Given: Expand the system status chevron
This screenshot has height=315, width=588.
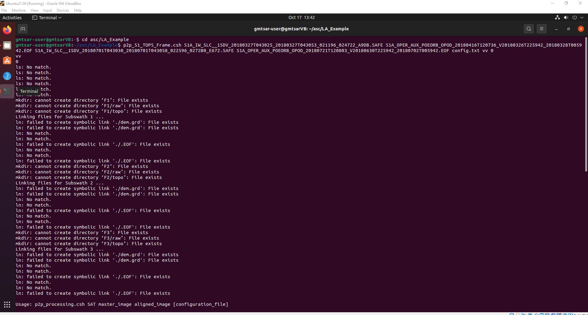Looking at the screenshot, I should click(x=582, y=17).
